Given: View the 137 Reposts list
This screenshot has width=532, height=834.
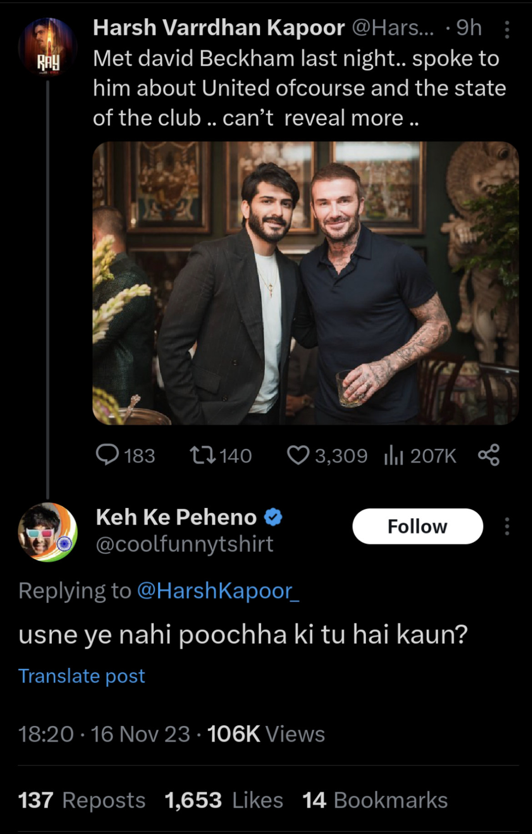Looking at the screenshot, I should click(x=82, y=800).
